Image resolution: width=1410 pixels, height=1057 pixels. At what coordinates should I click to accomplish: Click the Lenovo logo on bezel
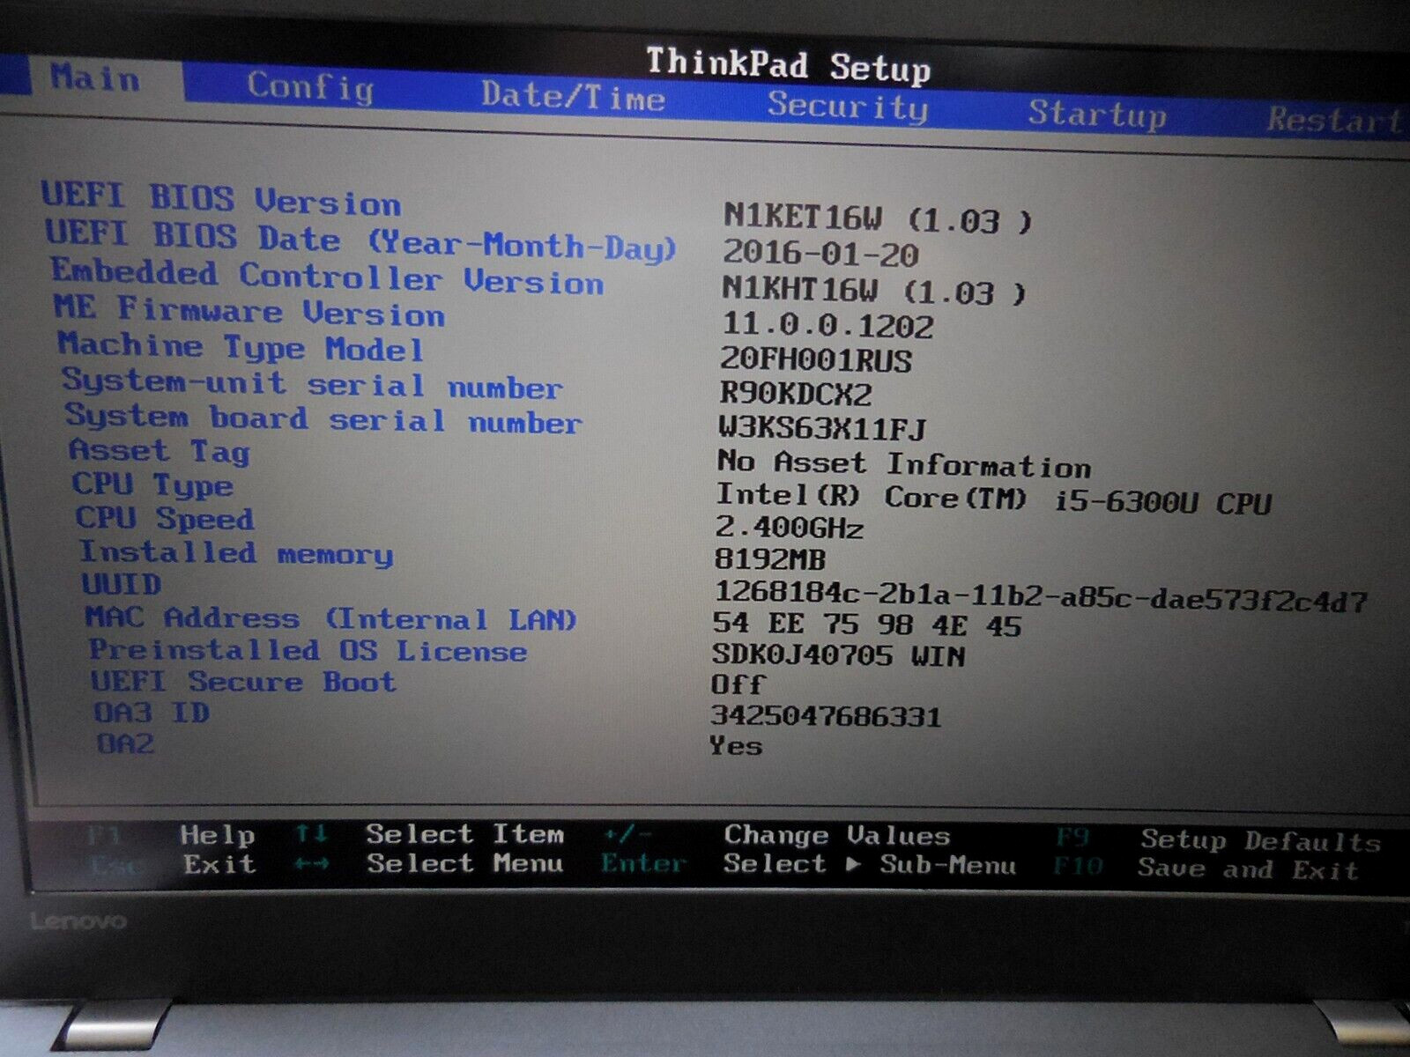[x=78, y=921]
